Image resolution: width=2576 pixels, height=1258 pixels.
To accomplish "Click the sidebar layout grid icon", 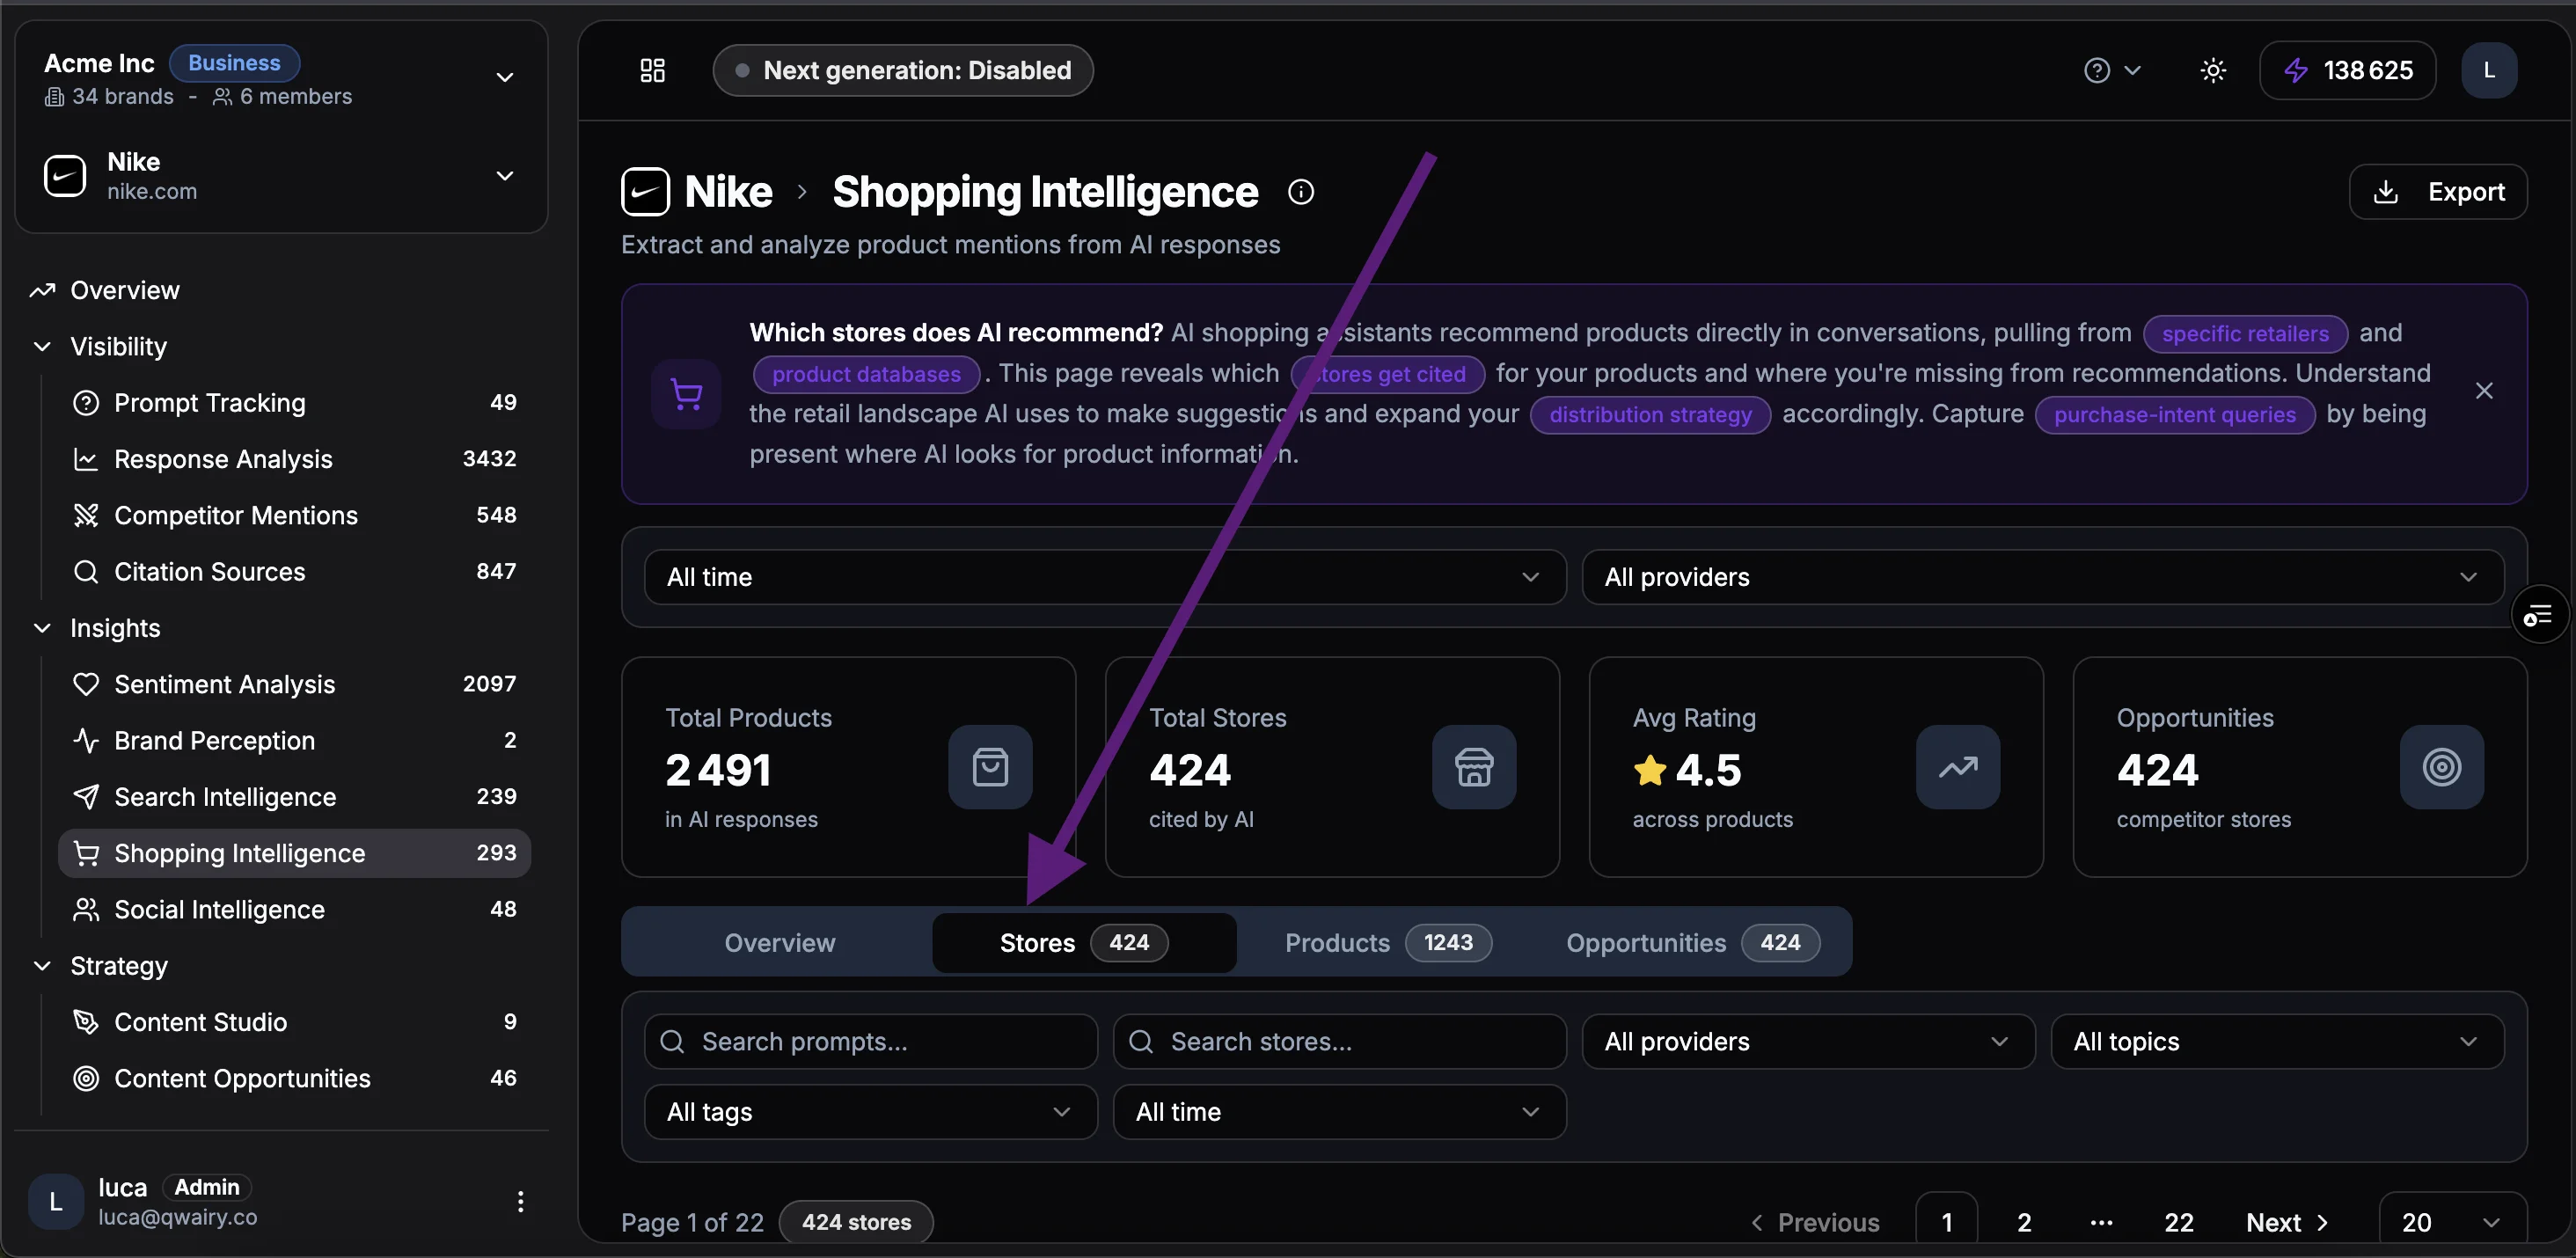I will coord(651,70).
